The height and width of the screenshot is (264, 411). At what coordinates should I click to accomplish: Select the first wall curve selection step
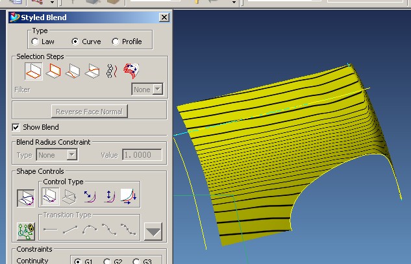click(x=73, y=71)
